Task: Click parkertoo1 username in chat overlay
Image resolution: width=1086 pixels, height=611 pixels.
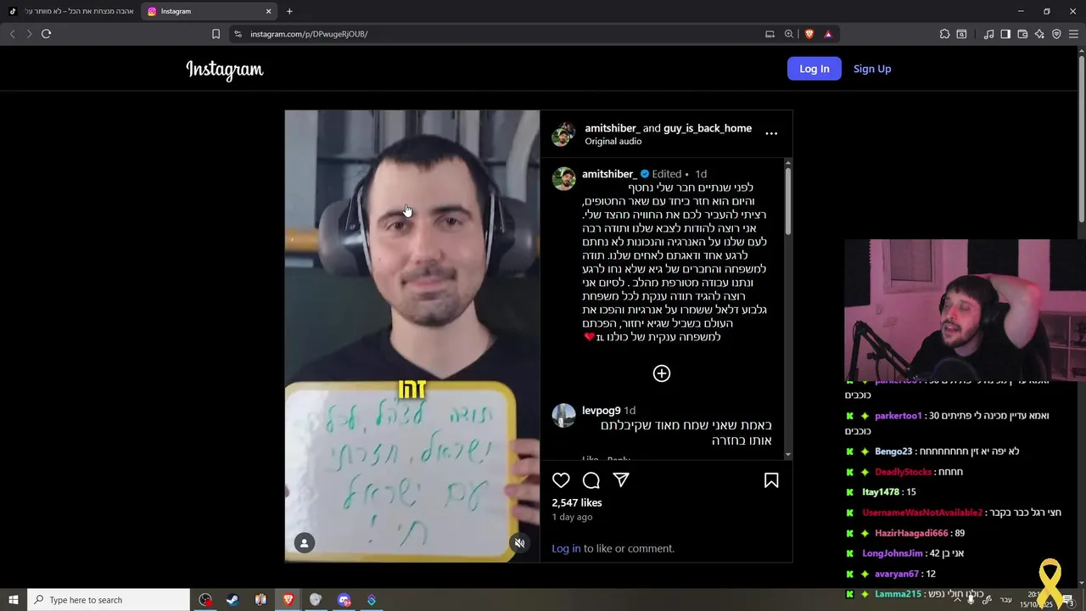Action: (898, 416)
